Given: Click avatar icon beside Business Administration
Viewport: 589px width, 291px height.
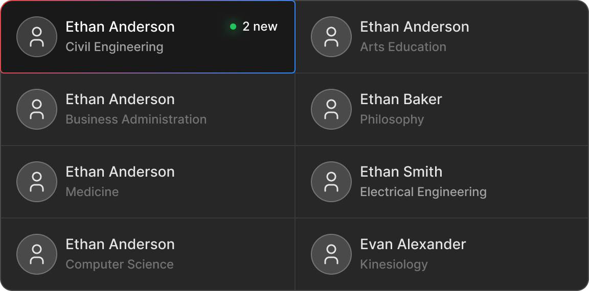Looking at the screenshot, I should pos(37,109).
